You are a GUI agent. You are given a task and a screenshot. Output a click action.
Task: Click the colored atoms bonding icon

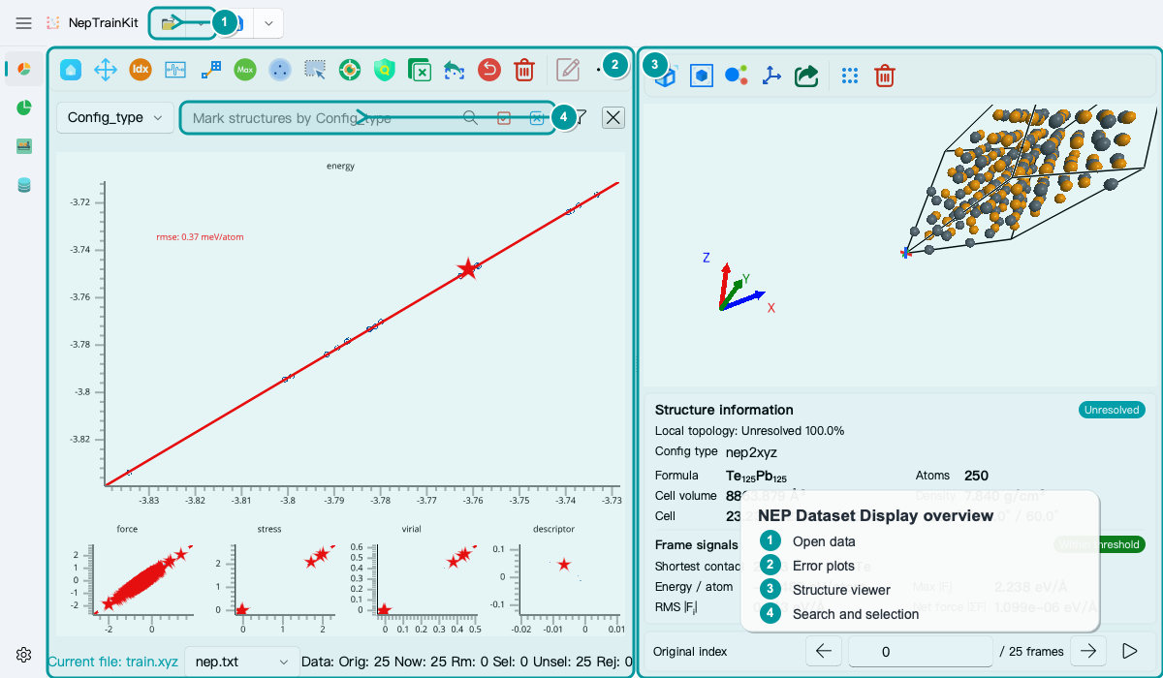pos(737,76)
